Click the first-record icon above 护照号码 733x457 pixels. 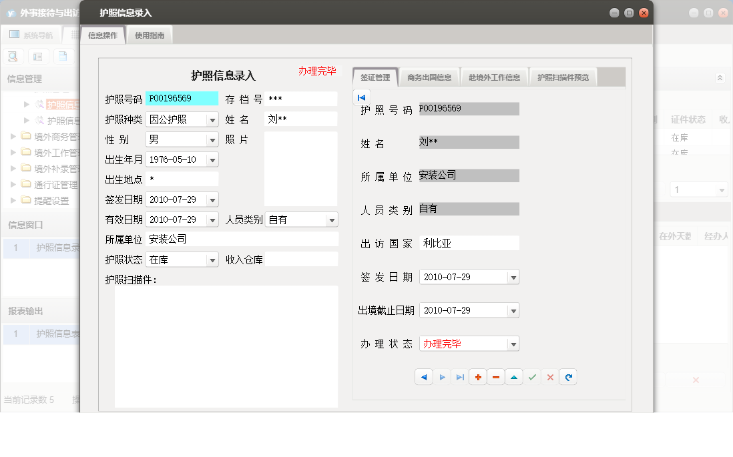[360, 97]
